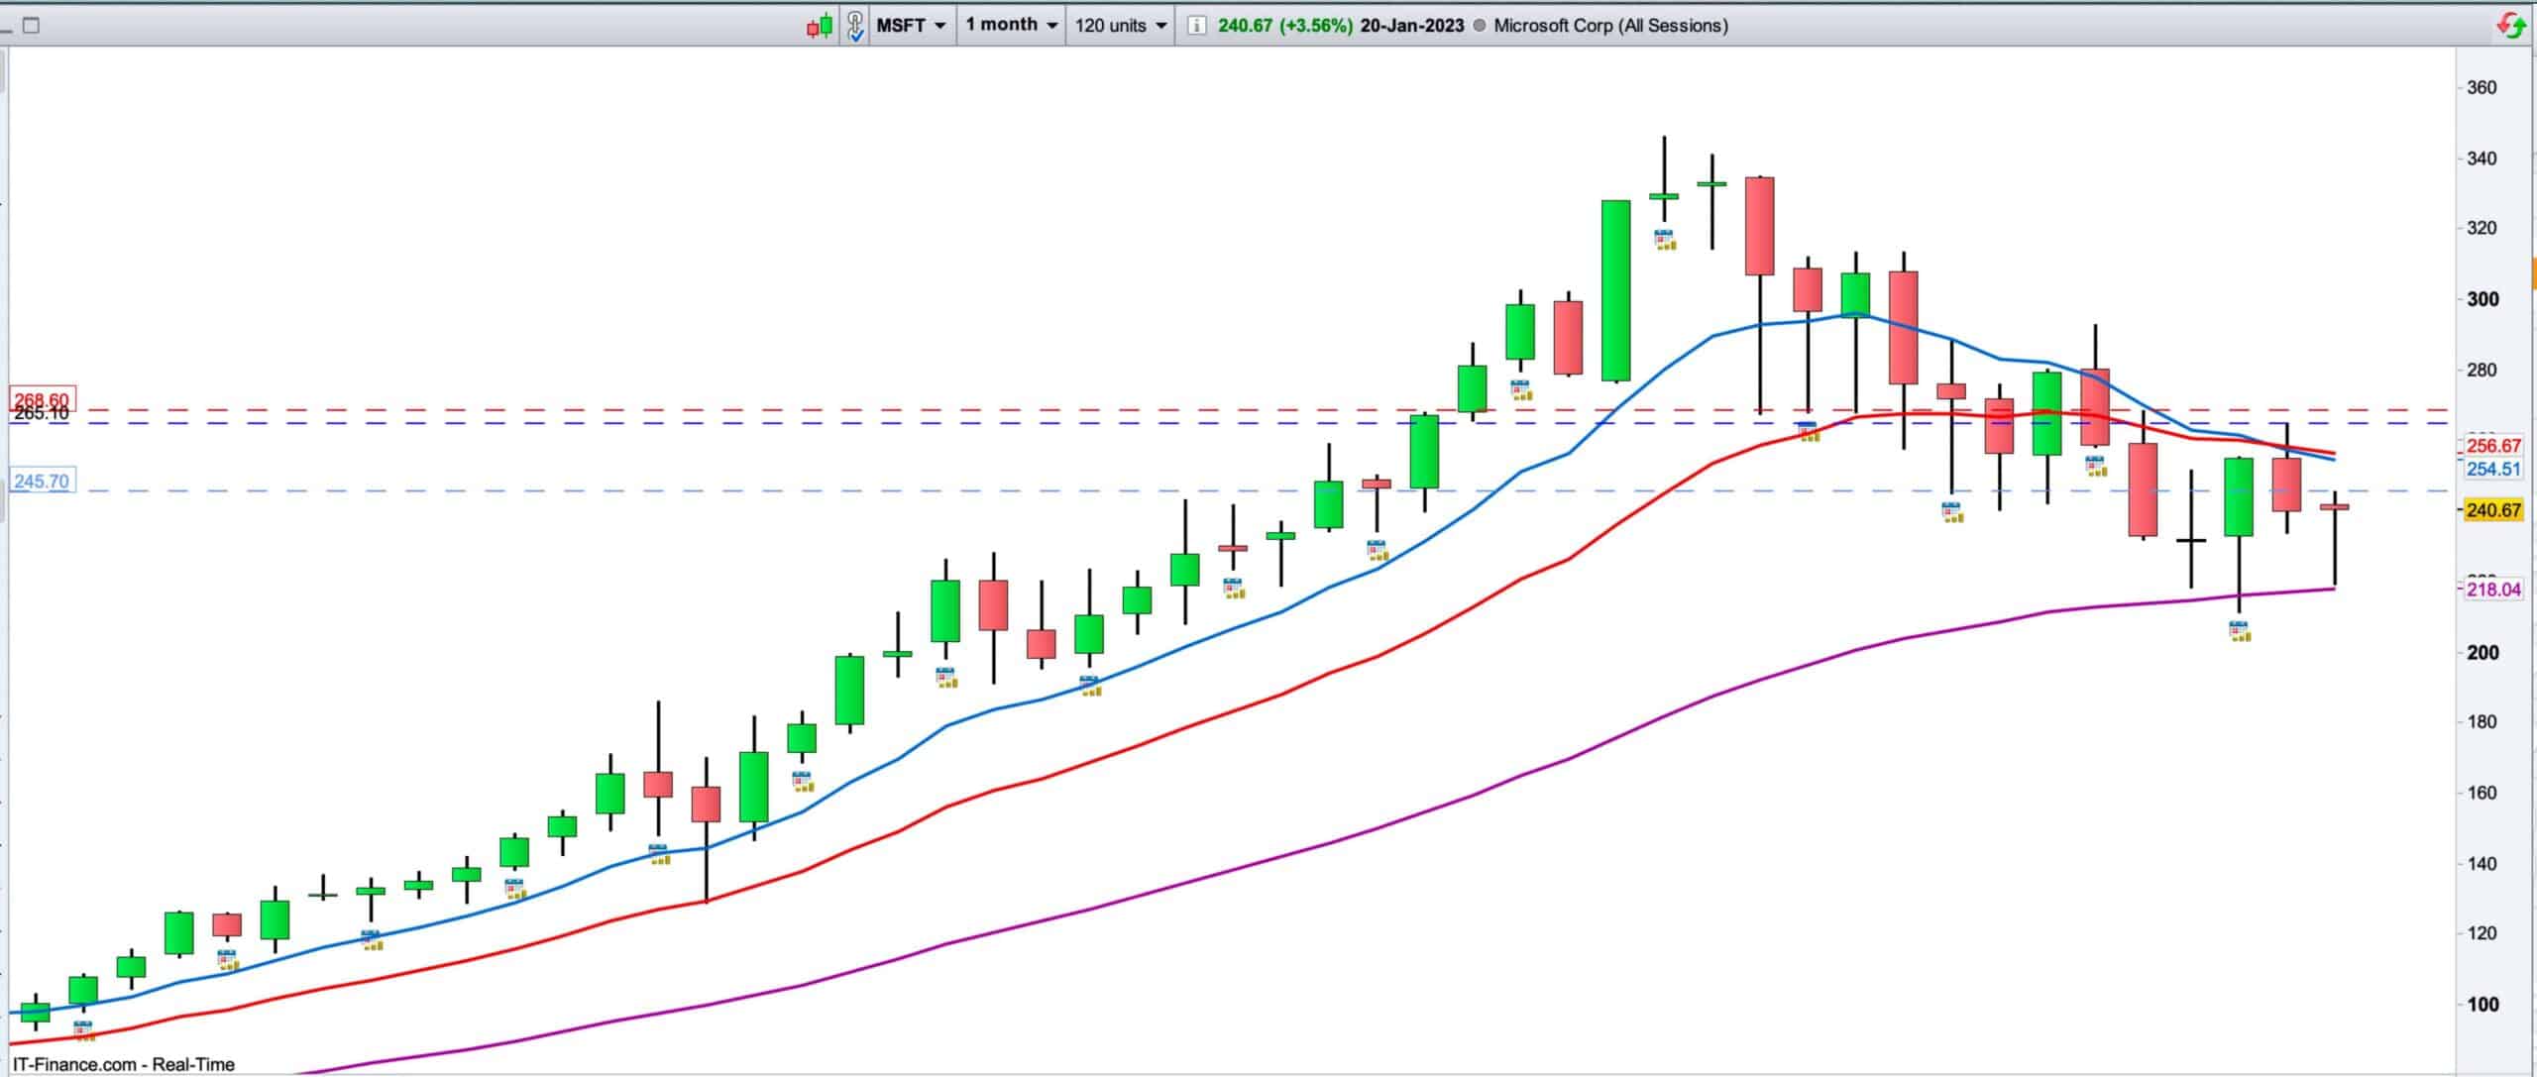Click the gray session status dot
Screen dimensions: 2537x1077
1480,26
